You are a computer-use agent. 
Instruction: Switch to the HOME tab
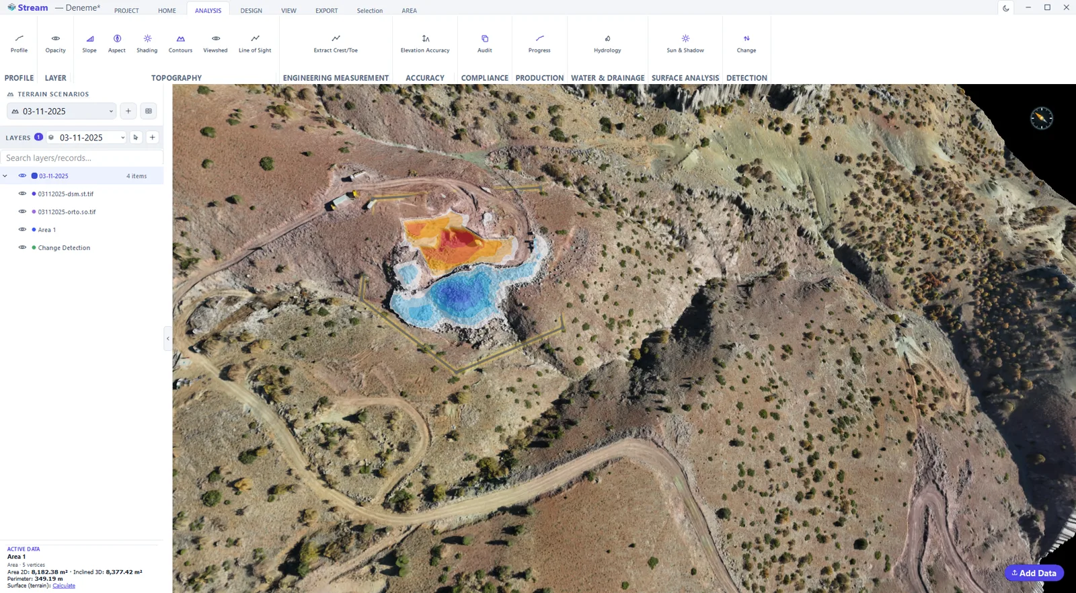tap(167, 11)
